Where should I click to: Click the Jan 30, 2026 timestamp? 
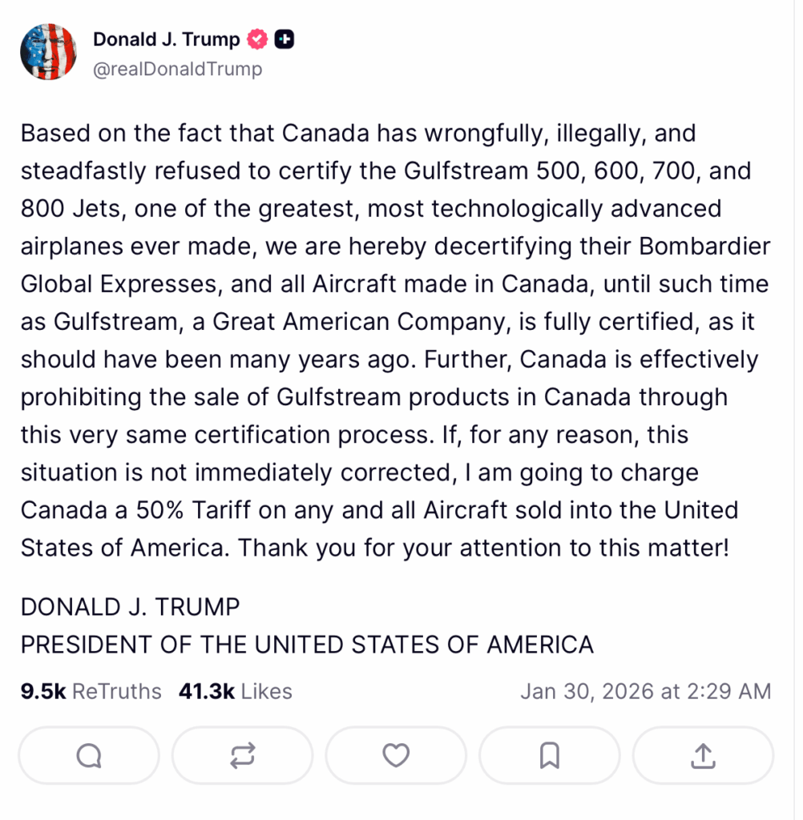point(645,691)
